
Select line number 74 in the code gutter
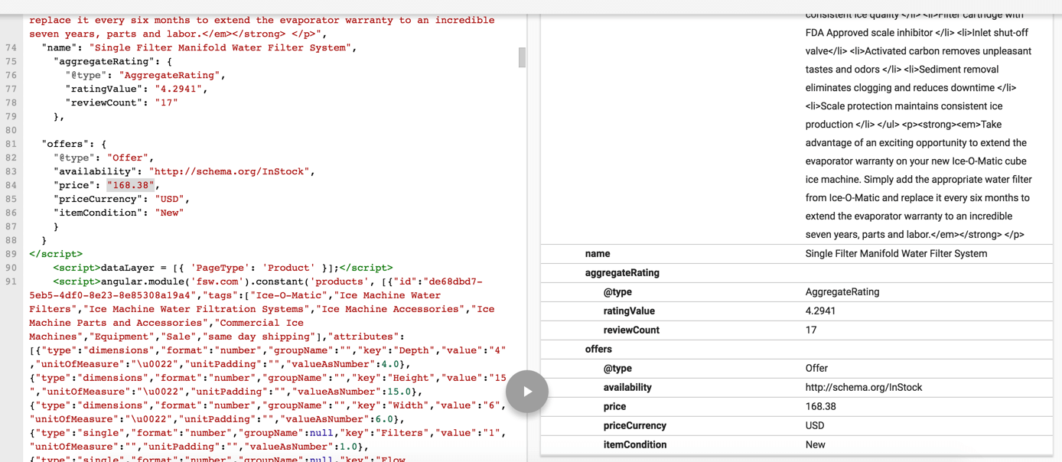pos(11,47)
